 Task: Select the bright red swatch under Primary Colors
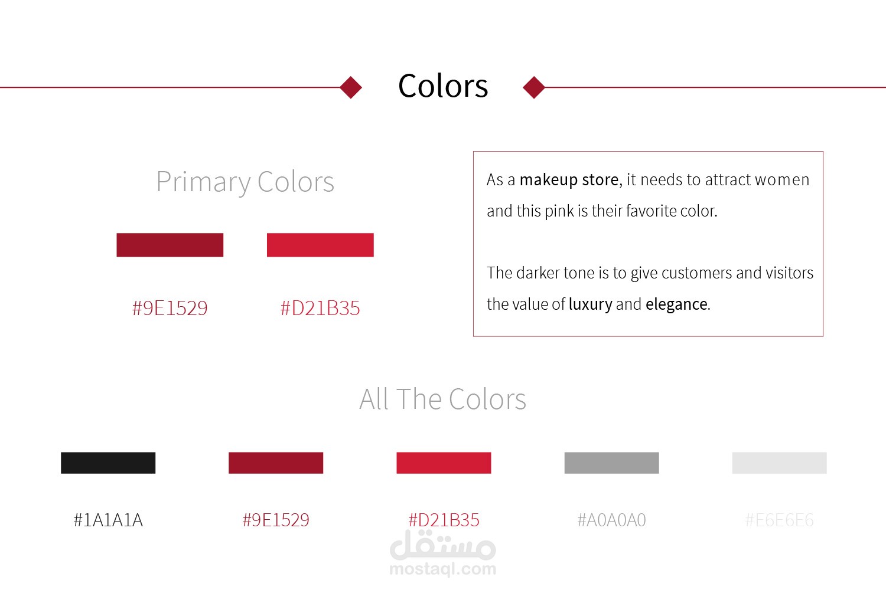coord(320,245)
